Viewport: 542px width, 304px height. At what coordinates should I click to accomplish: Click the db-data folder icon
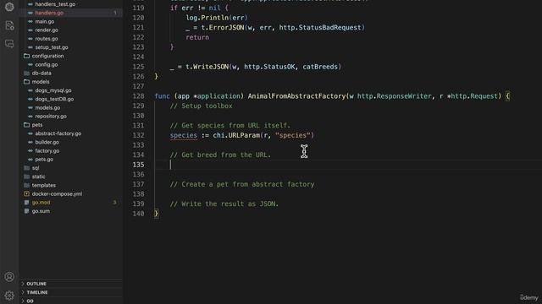26,73
